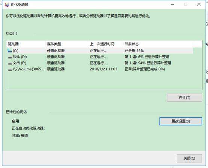Sort by 媒体类型 column header
The height and width of the screenshot is (168, 208).
pos(66,44)
